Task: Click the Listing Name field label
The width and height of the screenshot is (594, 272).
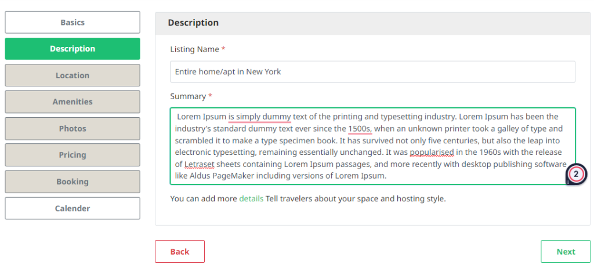Action: point(194,50)
